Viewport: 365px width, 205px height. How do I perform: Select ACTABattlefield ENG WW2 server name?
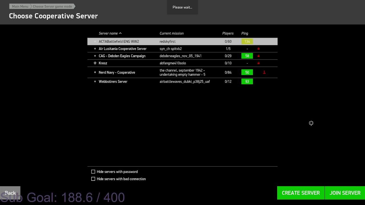pos(119,42)
